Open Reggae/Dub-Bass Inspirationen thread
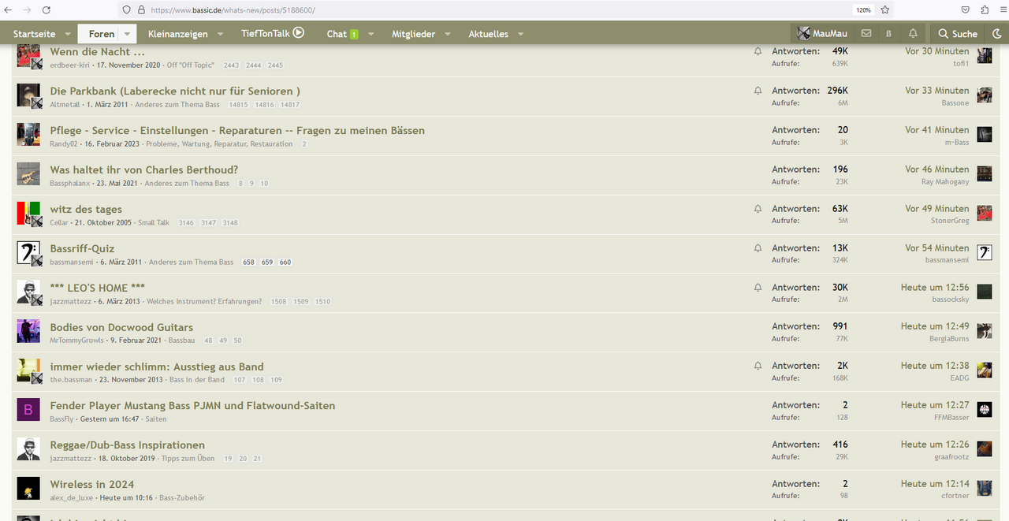Viewport: 1009px width, 521px height. click(128, 445)
